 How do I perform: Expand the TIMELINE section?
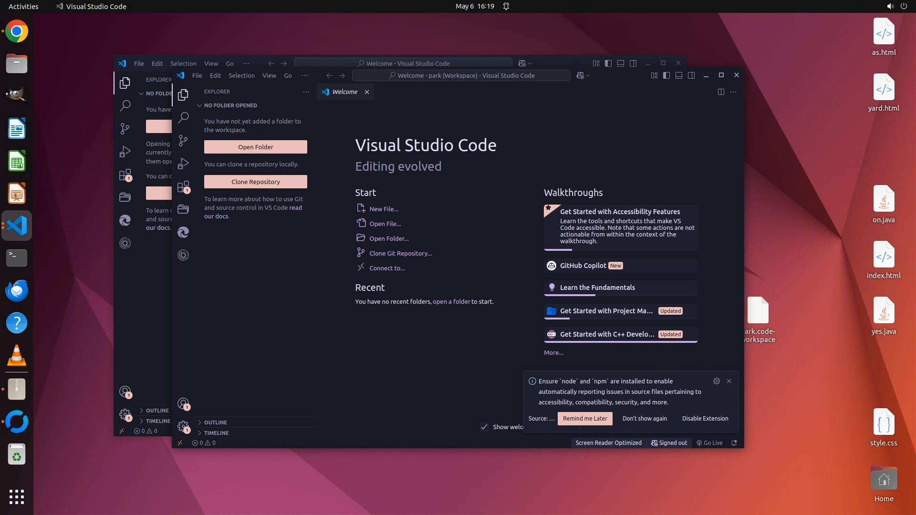point(216,433)
